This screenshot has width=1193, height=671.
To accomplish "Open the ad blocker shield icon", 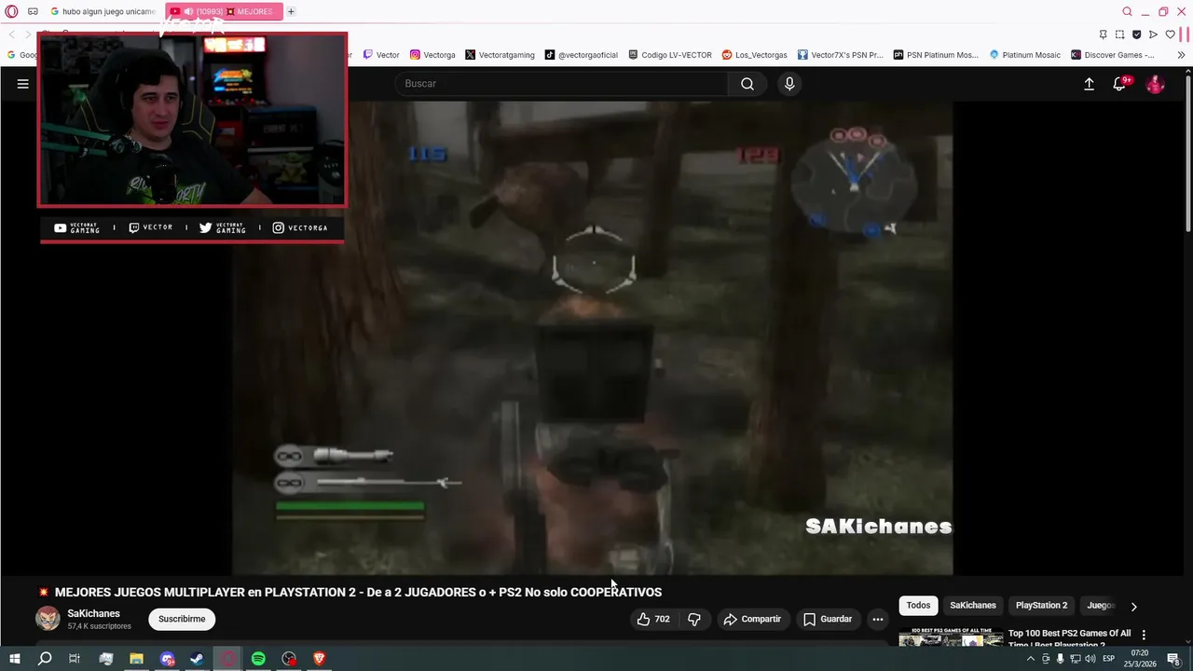I will tap(1136, 34).
